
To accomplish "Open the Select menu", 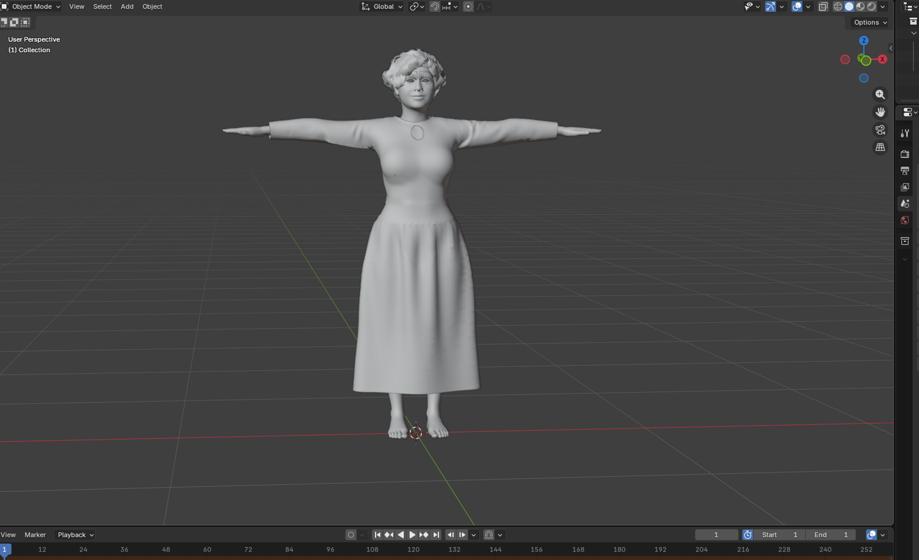I will pyautogui.click(x=102, y=7).
